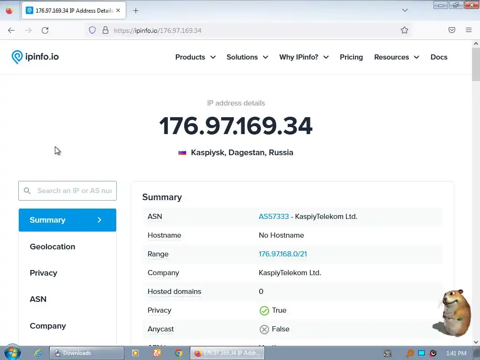Open the list all tabs chevron

click(x=405, y=10)
